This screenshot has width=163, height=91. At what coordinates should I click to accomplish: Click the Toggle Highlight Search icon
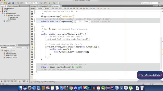tap(74, 9)
